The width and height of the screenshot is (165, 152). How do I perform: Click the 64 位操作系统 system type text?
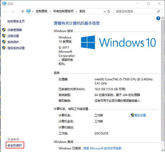point(117,95)
